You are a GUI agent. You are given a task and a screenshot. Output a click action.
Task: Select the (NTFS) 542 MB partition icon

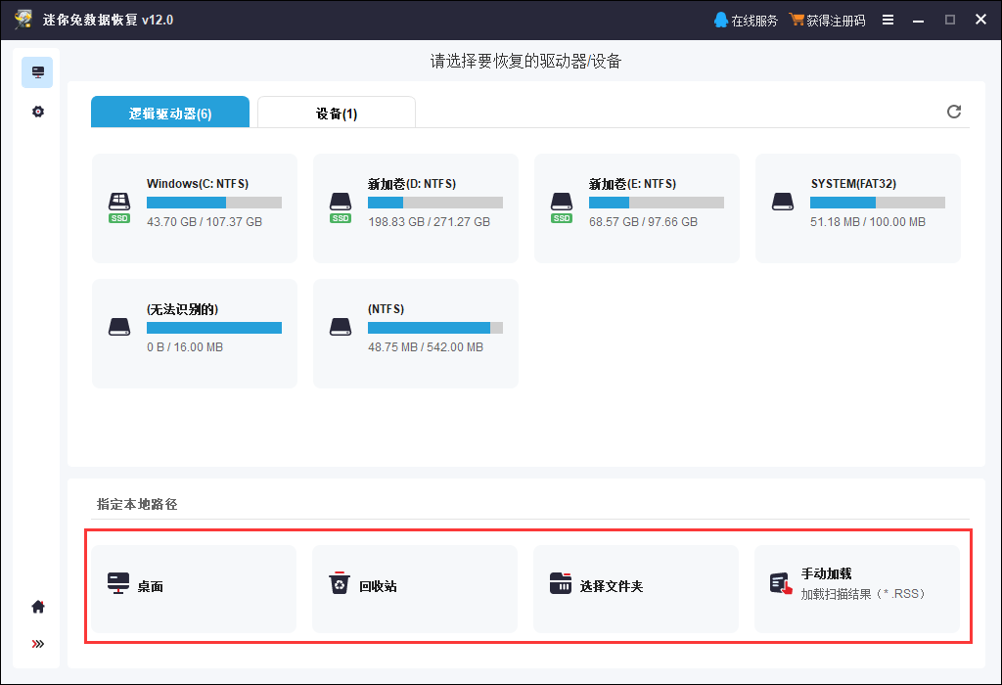[341, 327]
